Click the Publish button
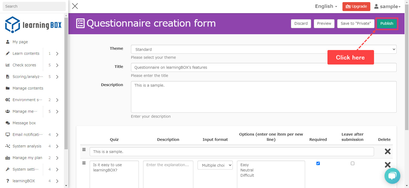 click(x=387, y=23)
